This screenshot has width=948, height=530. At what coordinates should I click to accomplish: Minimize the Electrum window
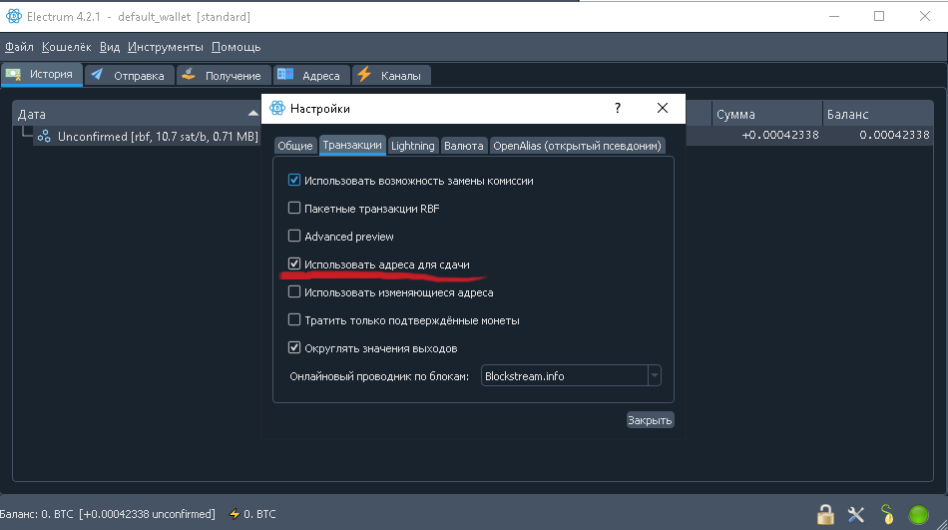(834, 16)
